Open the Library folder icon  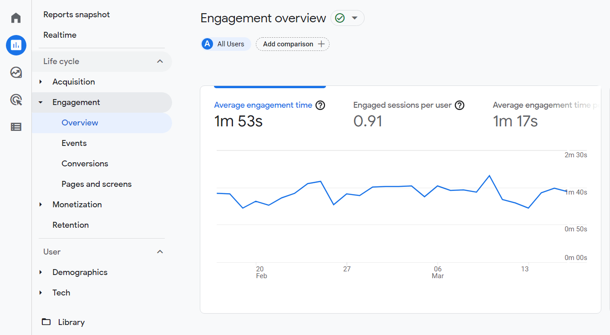coord(46,322)
